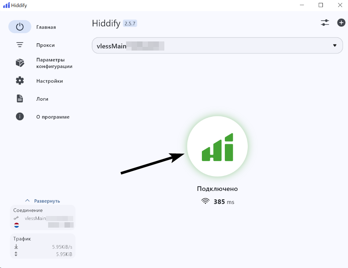Screen dimensions: 348x268
Task: Click the 385 ms ping value
Action: click(224, 202)
